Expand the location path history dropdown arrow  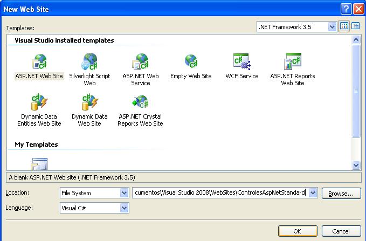pos(313,193)
